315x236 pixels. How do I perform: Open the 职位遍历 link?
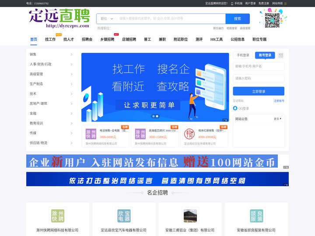pos(218,28)
